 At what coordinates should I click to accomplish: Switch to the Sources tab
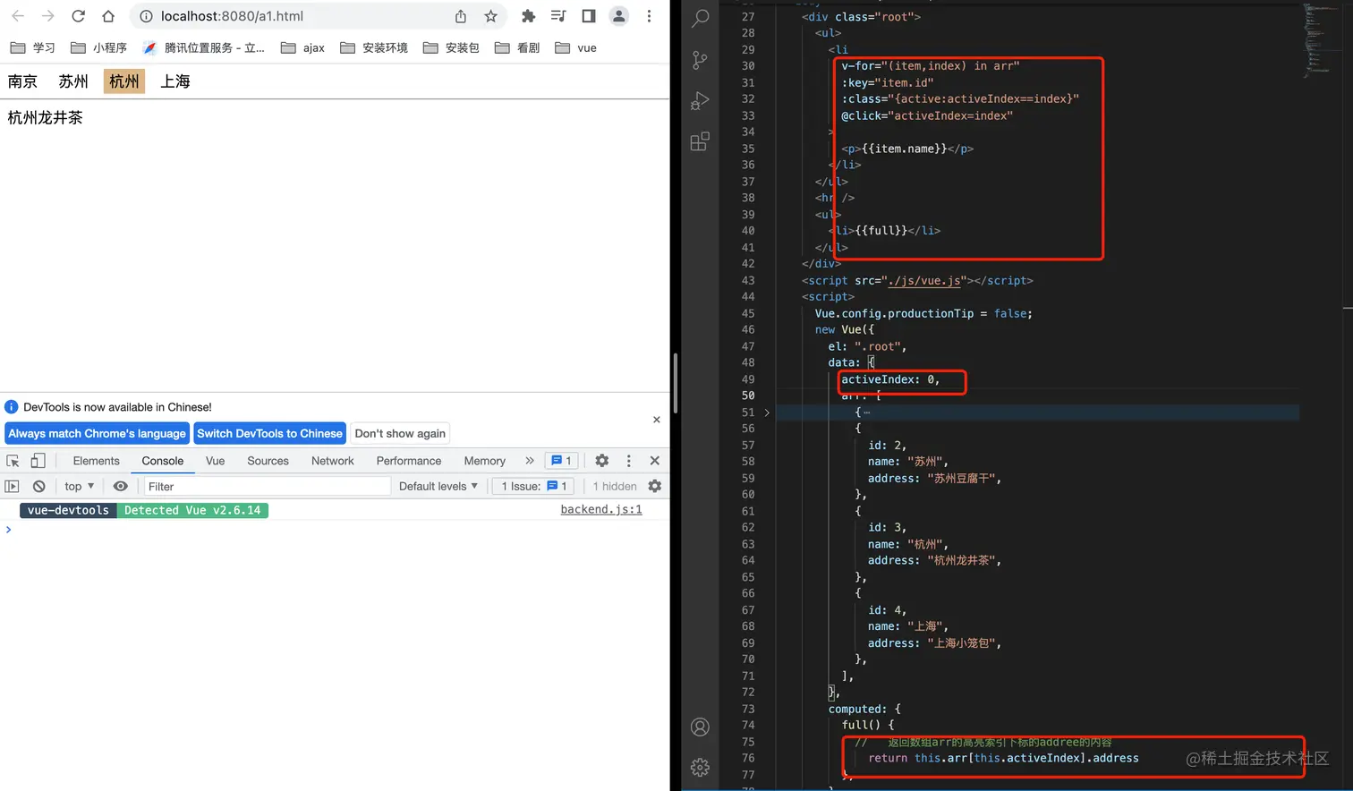[x=268, y=461]
